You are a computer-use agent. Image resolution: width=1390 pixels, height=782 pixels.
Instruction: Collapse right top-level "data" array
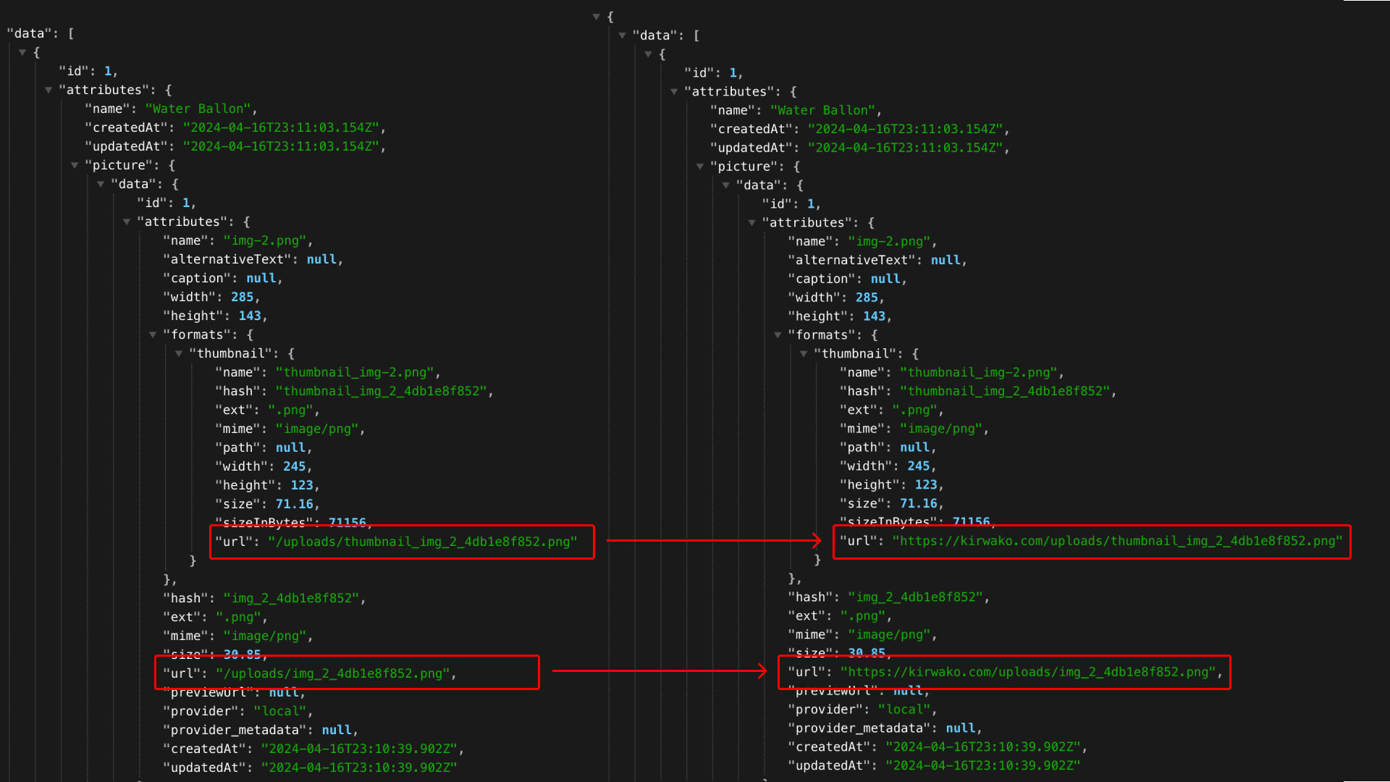623,35
